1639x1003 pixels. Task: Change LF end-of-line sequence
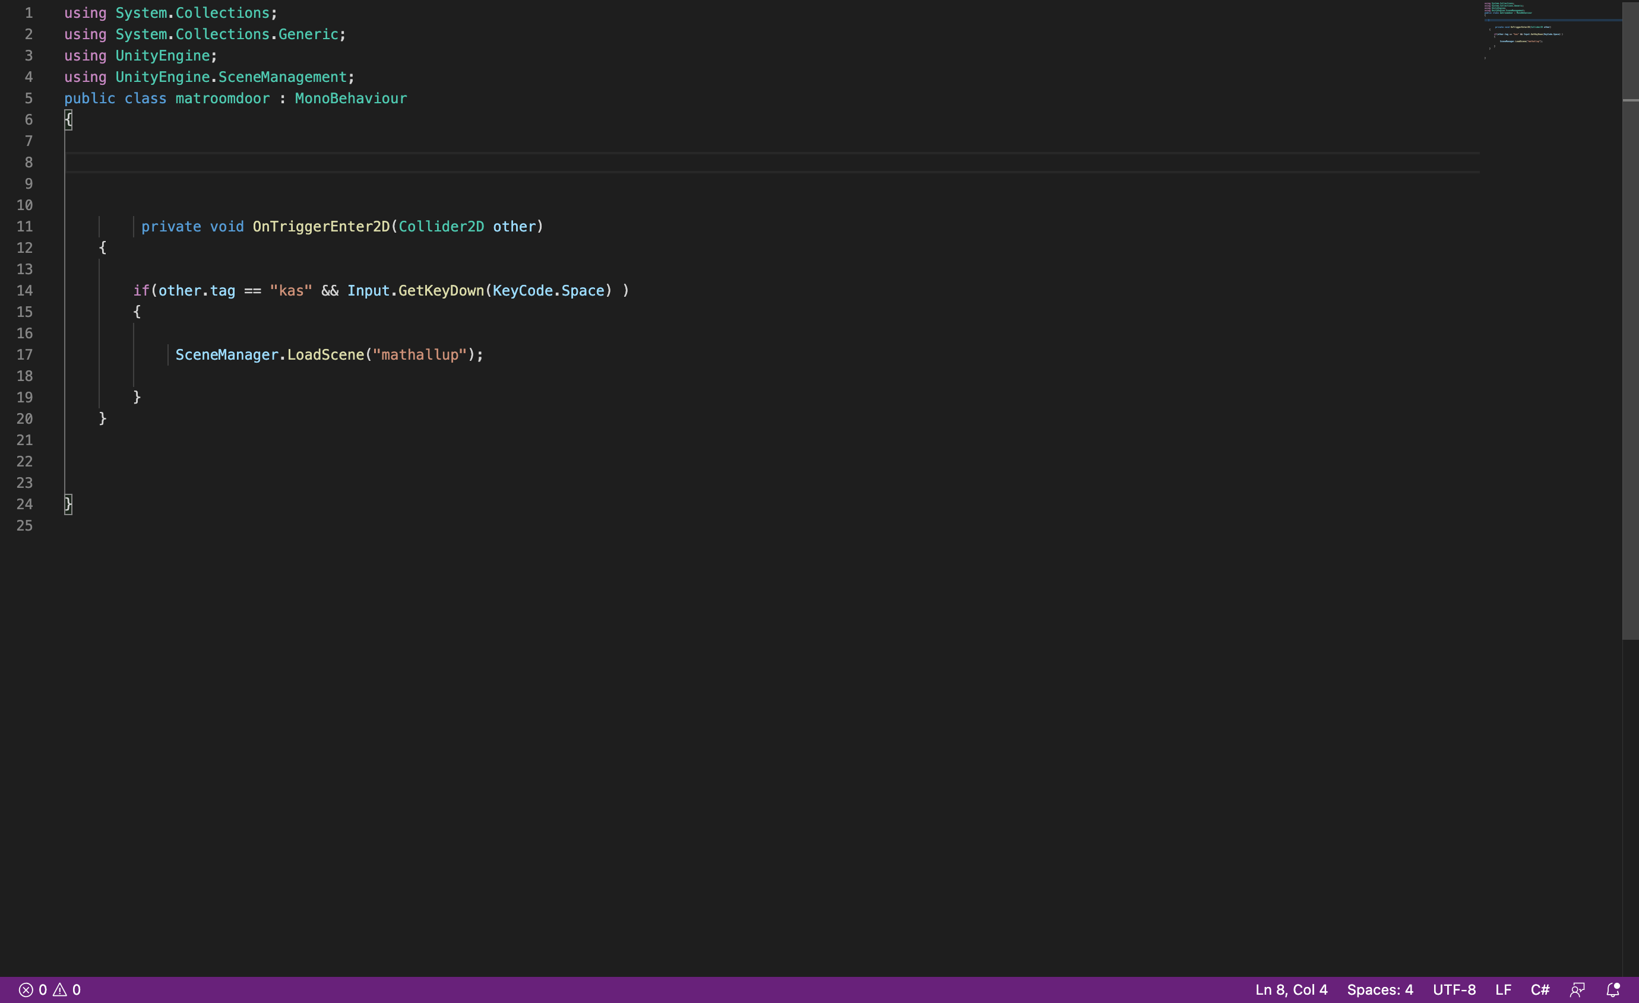click(1503, 990)
